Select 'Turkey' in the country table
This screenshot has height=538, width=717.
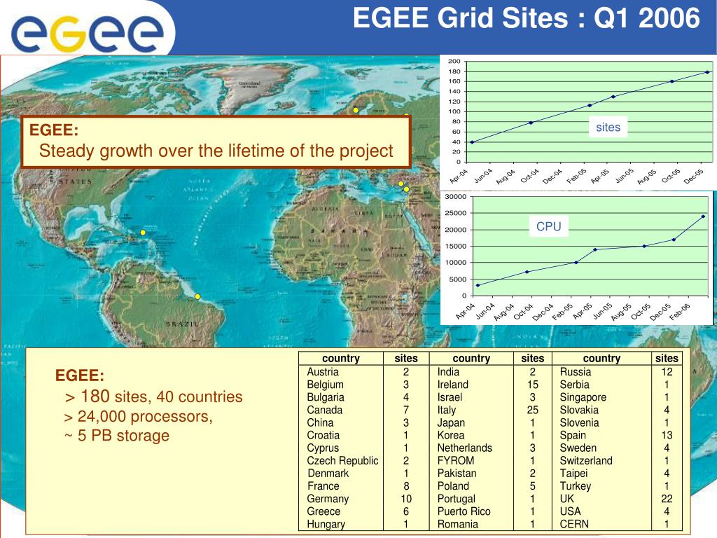(x=576, y=486)
